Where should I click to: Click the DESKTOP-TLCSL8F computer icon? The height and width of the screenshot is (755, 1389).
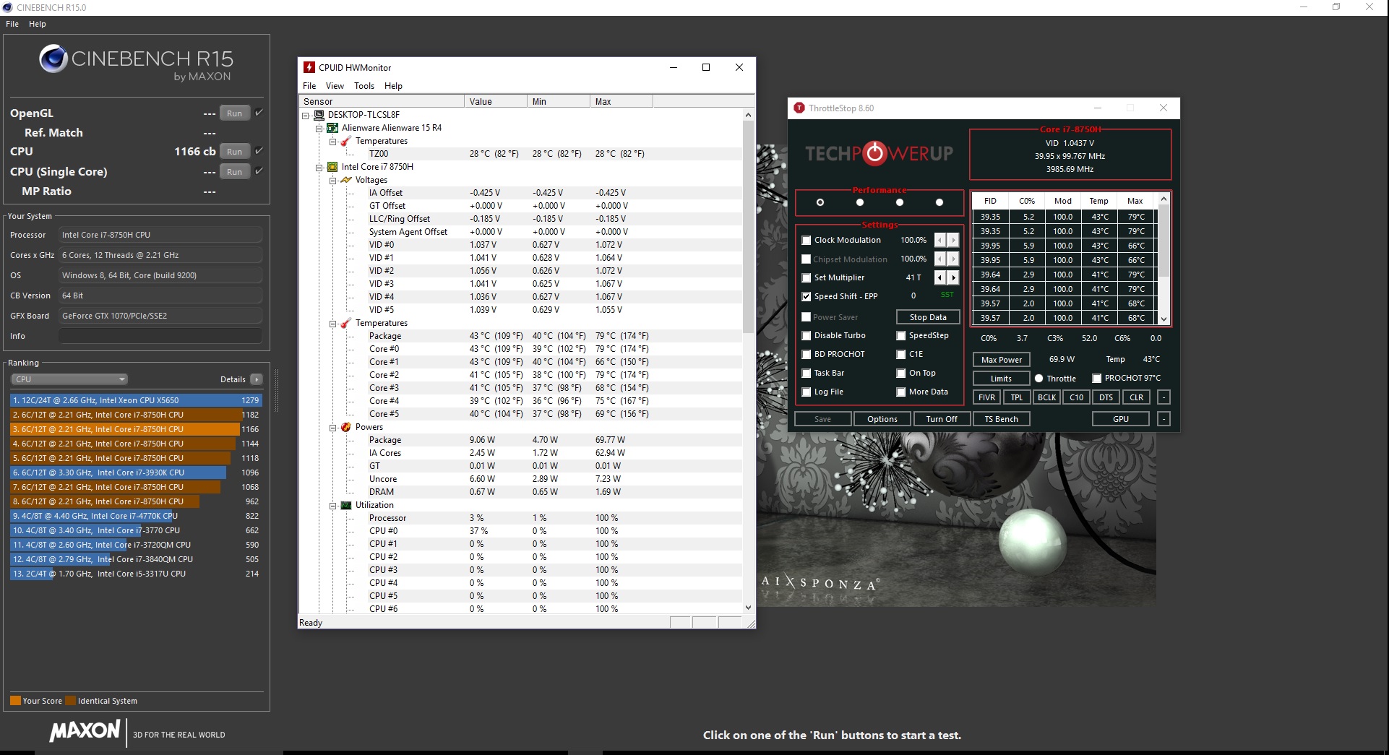pyautogui.click(x=319, y=115)
